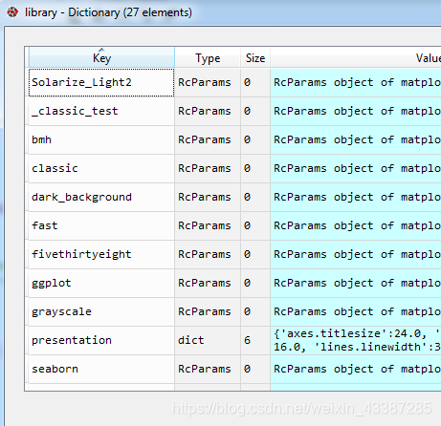
Task: Click the value cell for the seaborn row
Action: tap(356, 369)
